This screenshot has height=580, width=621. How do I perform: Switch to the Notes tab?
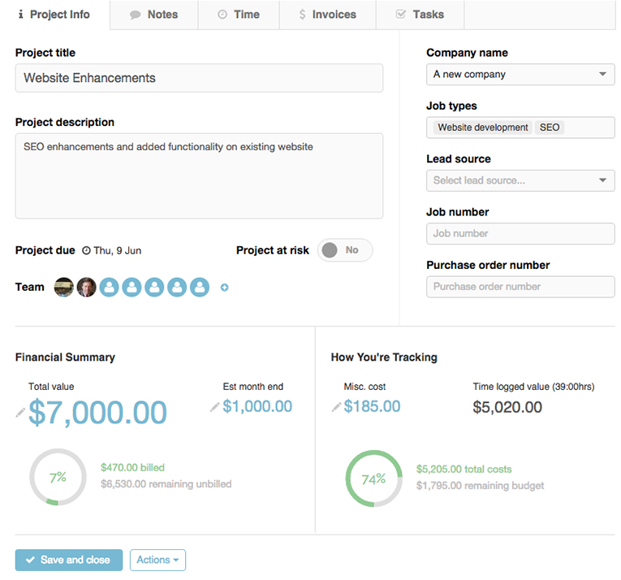click(154, 15)
